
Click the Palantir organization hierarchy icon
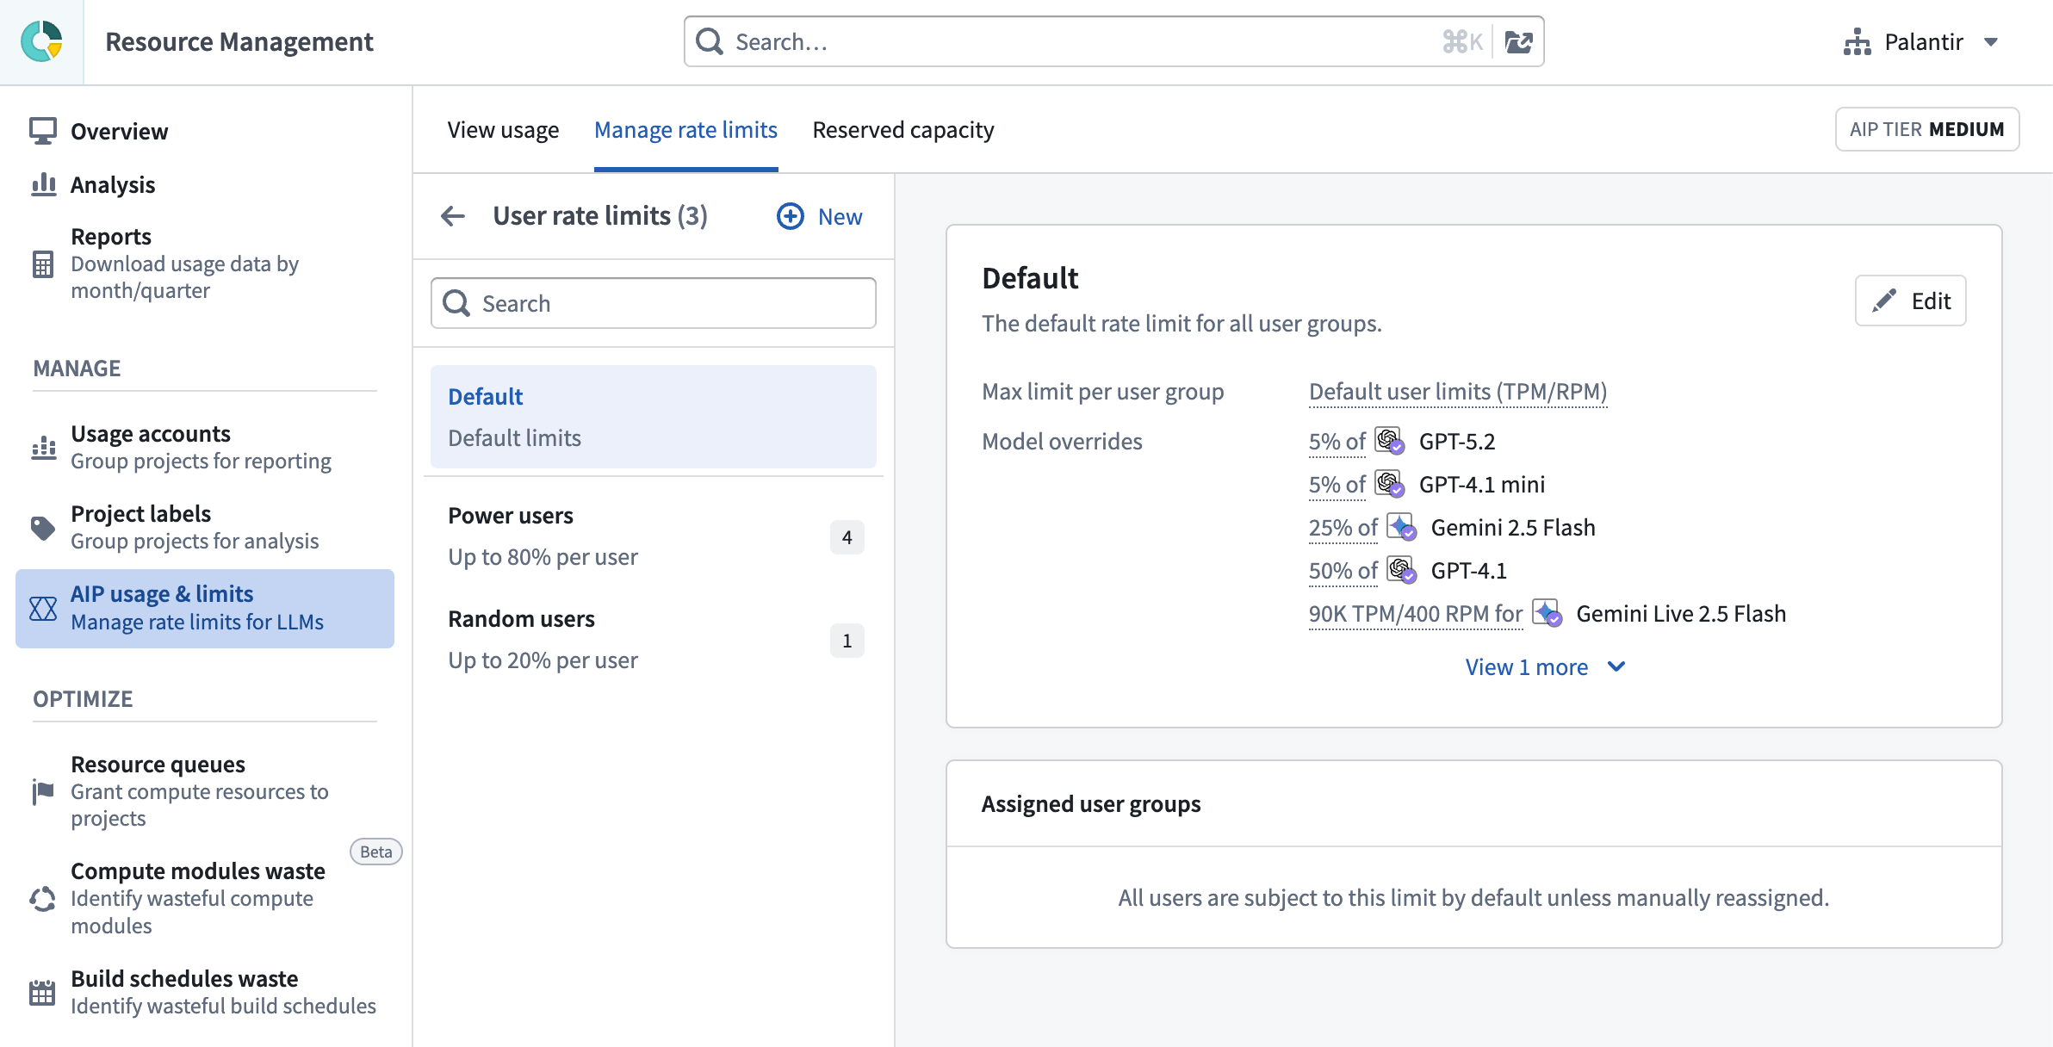[1858, 42]
